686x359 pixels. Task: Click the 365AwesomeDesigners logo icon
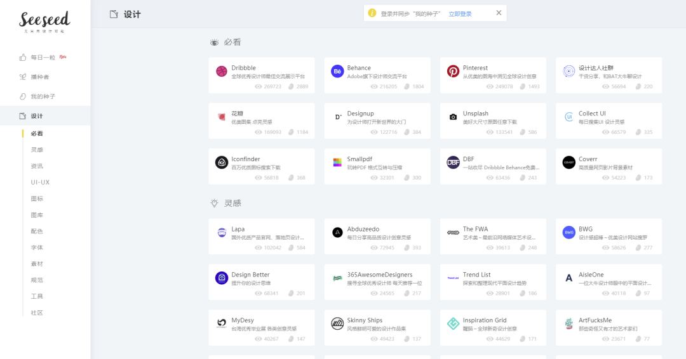point(337,278)
